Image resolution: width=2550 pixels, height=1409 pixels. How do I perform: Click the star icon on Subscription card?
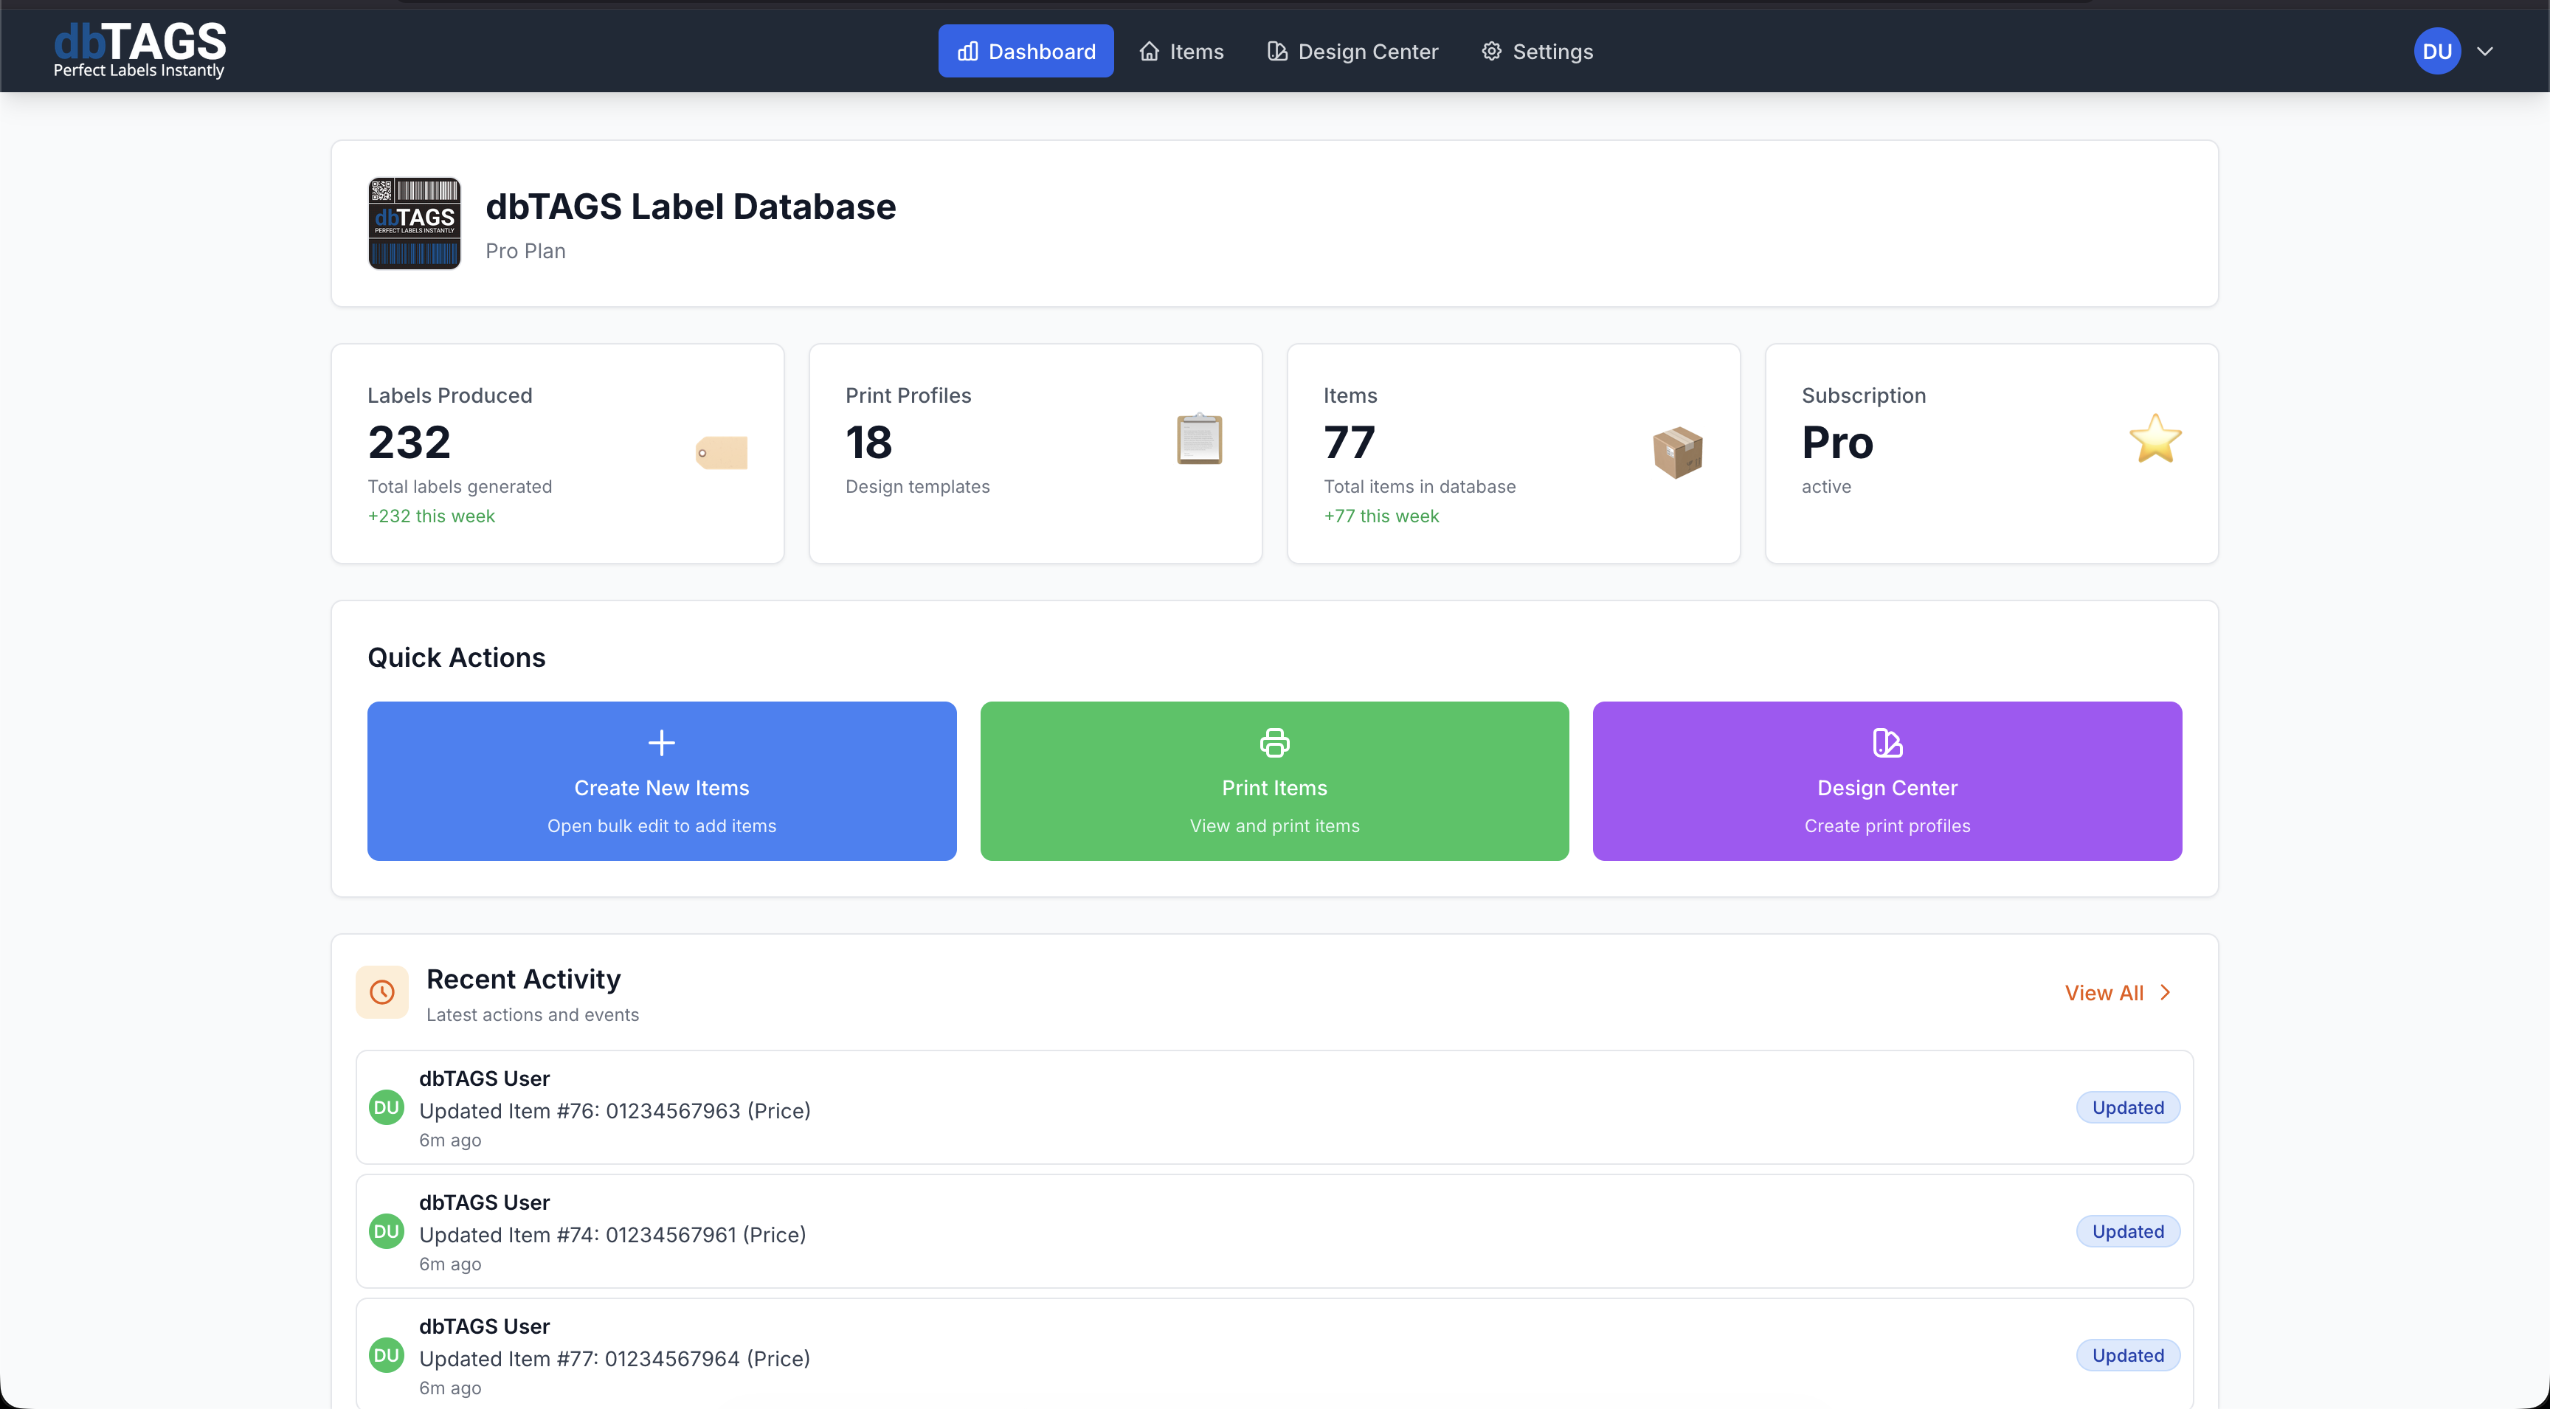tap(2155, 440)
